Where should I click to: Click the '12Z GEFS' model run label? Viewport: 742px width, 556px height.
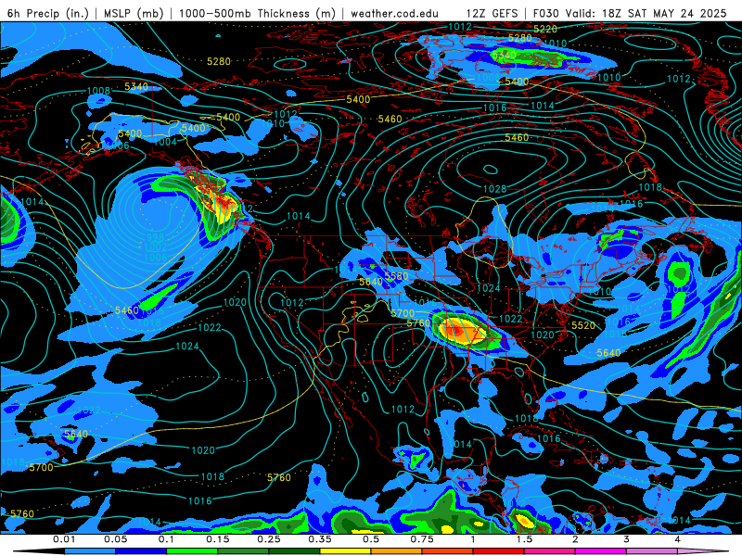492,13
